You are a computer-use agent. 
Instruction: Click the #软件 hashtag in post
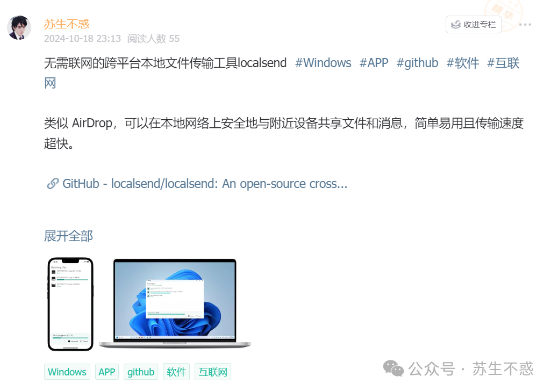click(462, 63)
